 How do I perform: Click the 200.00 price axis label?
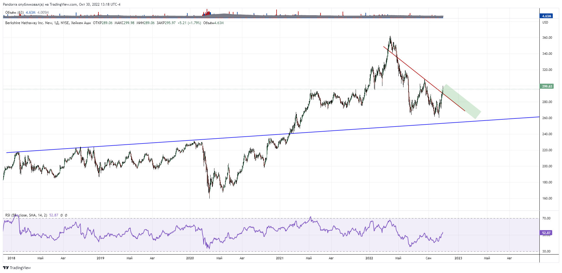[547, 166]
